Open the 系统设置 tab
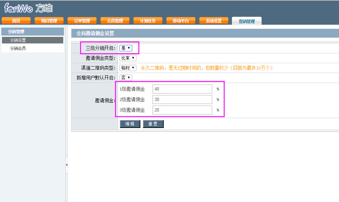339x202 pixels. pos(214,21)
